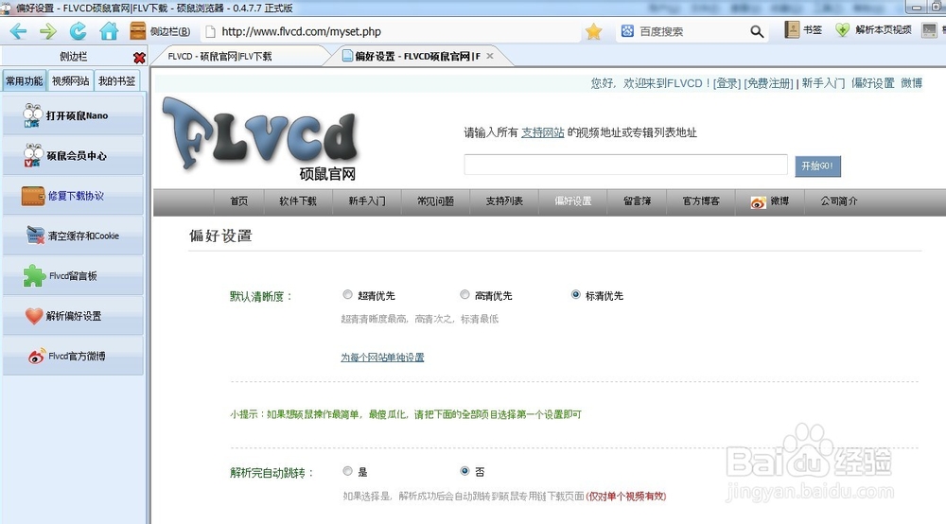The width and height of the screenshot is (946, 524).
Task: Open Flvcd官方微博 in the sidebar
Action: (x=73, y=356)
